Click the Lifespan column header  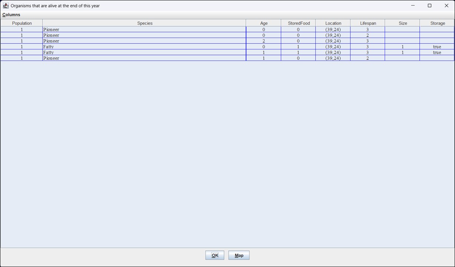click(368, 23)
